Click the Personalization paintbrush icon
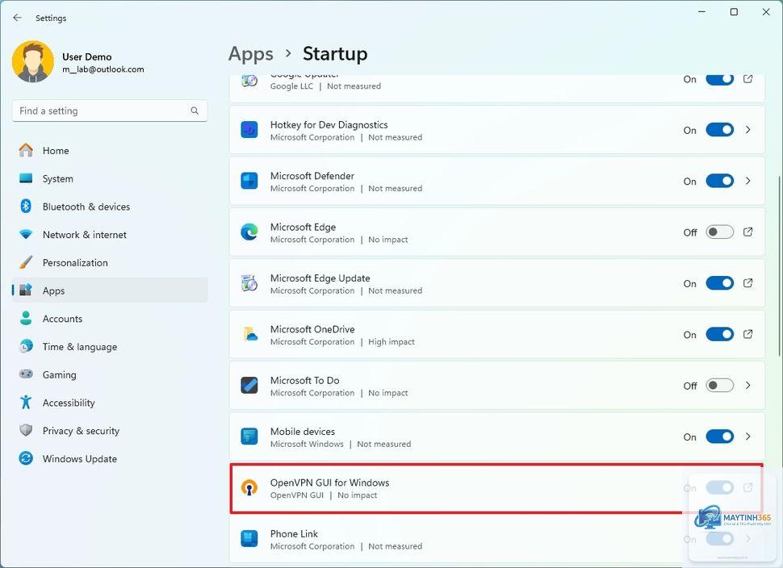783x568 pixels. [x=26, y=262]
